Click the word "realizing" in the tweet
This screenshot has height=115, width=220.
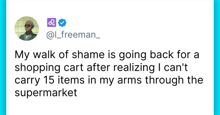[134, 68]
